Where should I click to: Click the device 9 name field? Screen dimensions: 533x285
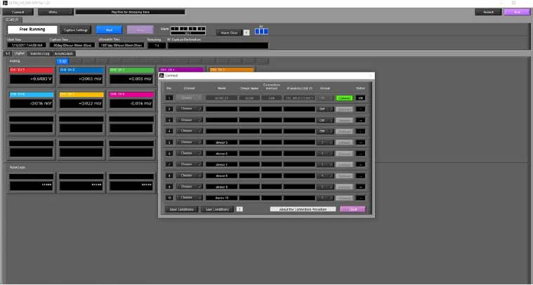pyautogui.click(x=222, y=187)
